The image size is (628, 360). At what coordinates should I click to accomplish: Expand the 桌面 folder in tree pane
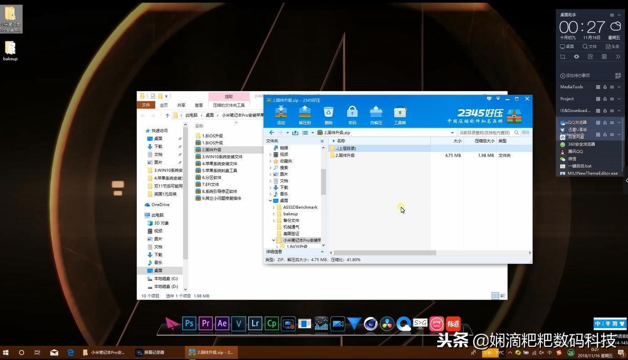269,201
